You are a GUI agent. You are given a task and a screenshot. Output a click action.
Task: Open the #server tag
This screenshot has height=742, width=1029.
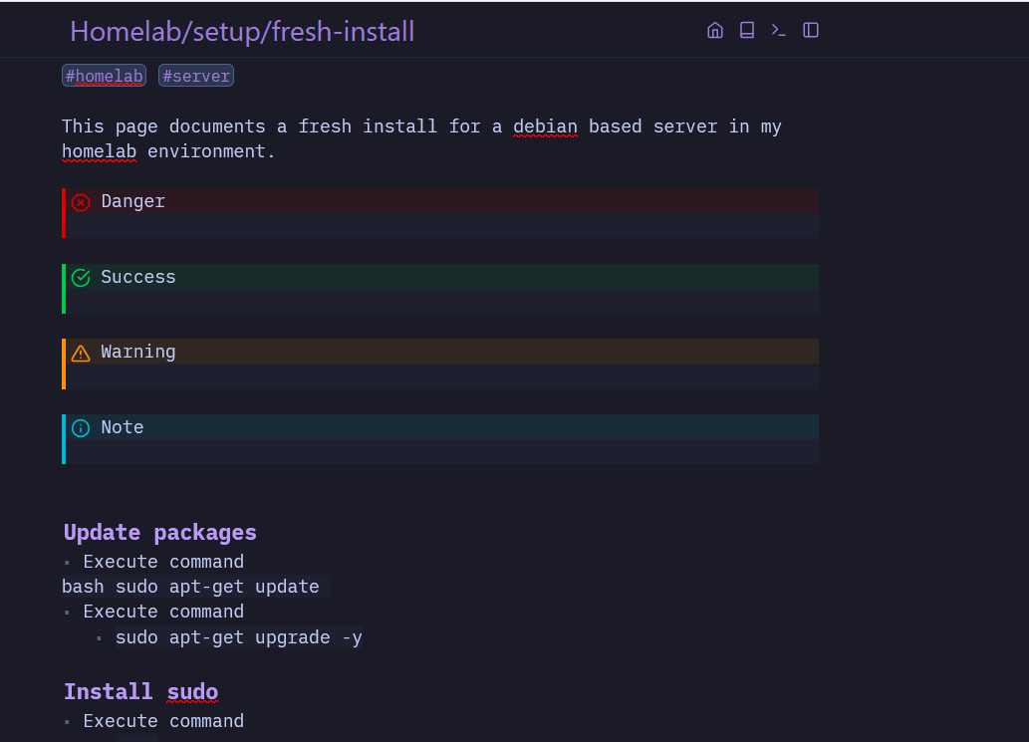195,76
